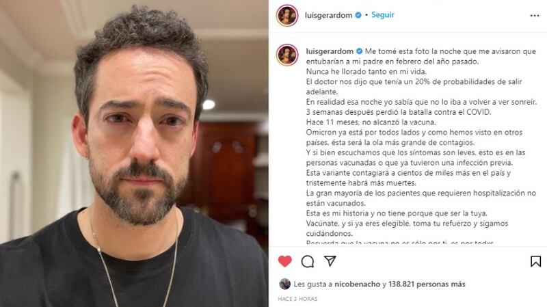The image size is (547, 307).
Task: Click the caption text about COVID
Action: (399, 112)
